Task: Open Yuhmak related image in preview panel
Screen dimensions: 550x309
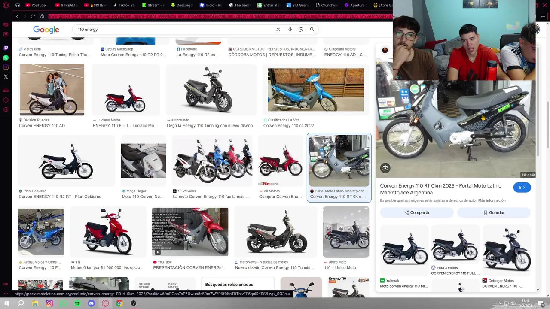Action: pyautogui.click(x=404, y=251)
